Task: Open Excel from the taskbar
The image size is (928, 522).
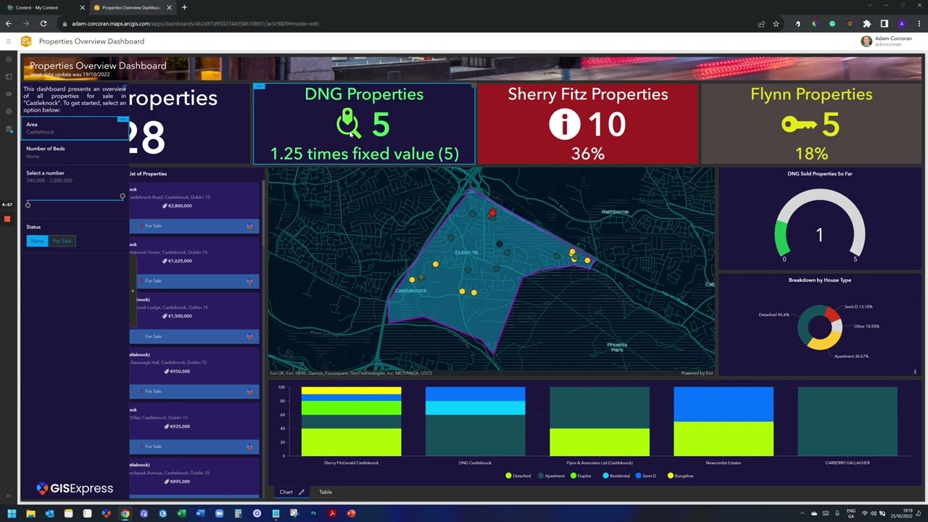Action: 181,513
